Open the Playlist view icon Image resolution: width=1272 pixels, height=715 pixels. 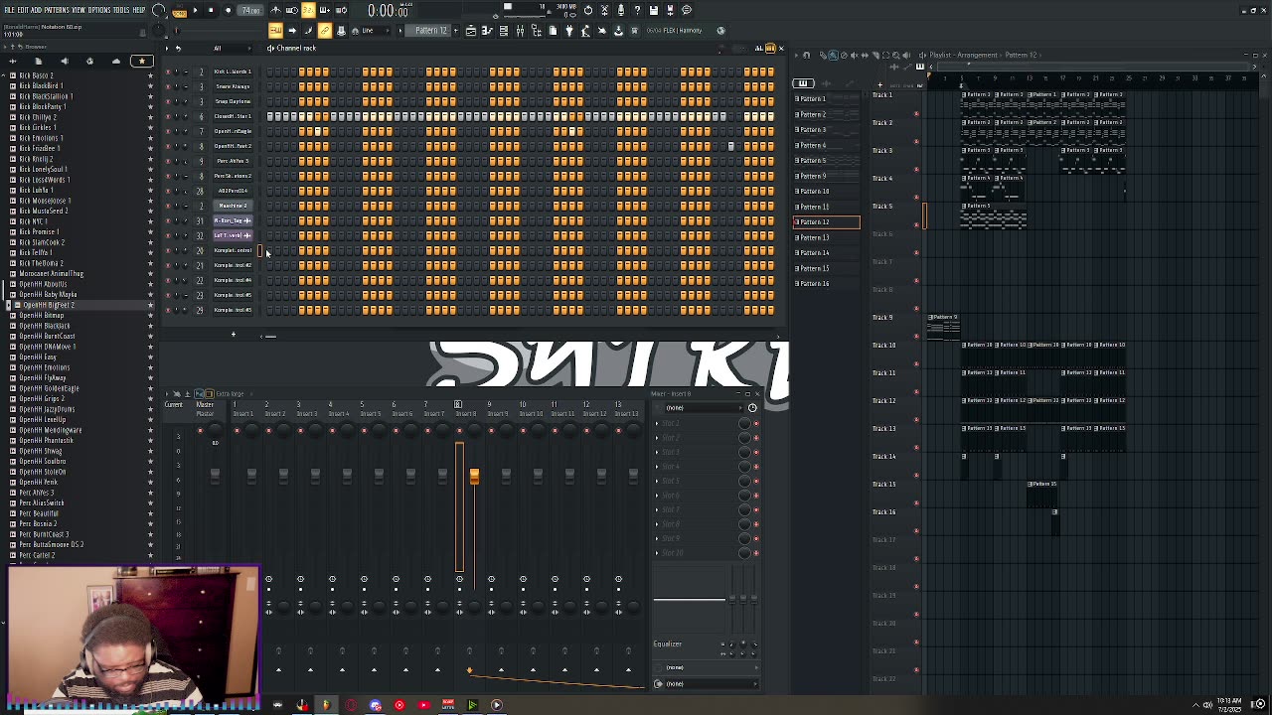click(471, 31)
